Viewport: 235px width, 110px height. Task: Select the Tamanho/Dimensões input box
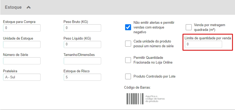[82, 61]
